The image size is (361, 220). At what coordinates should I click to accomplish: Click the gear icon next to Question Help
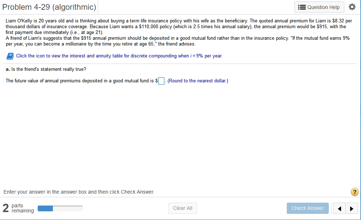pyautogui.click(x=352, y=7)
